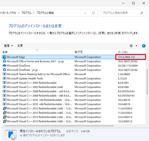149x141 pixels.
Task: Click the 変更 button in toolbar
Action: click(20, 46)
